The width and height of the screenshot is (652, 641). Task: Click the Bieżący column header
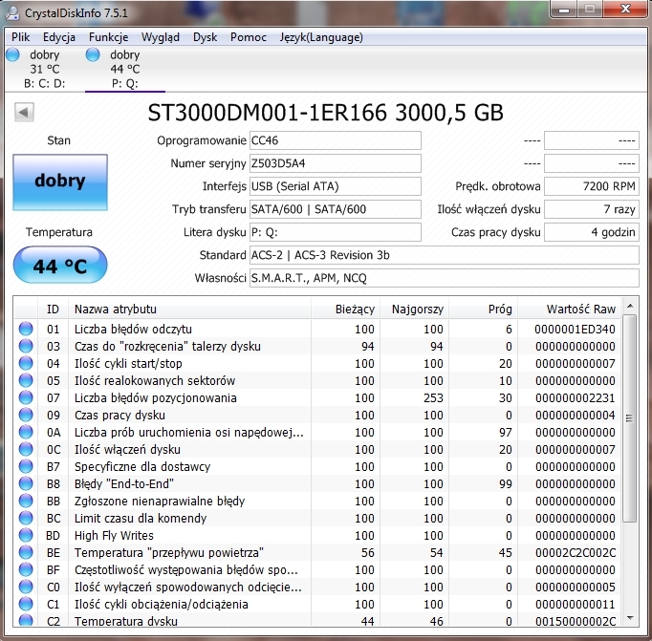pyautogui.click(x=345, y=310)
